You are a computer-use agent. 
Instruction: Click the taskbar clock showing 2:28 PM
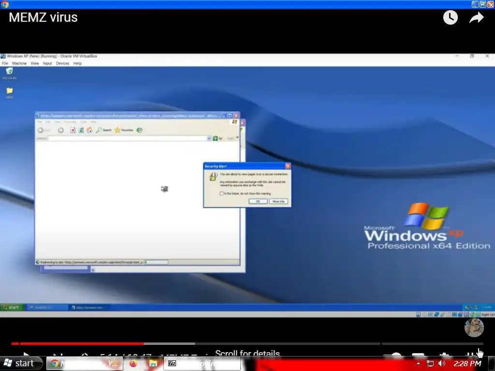click(x=467, y=363)
